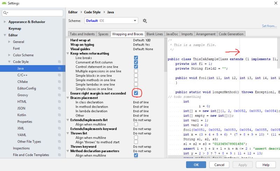Click the Code Style breadcrumb
The height and width of the screenshot is (171, 280).
click(92, 12)
